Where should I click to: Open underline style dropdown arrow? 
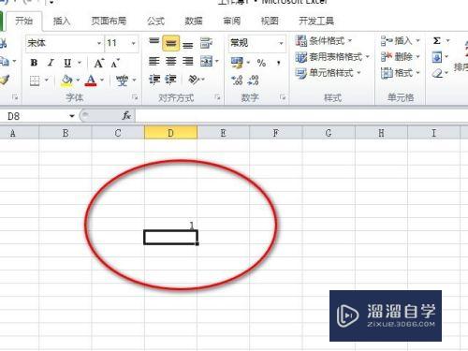[x=80, y=63]
